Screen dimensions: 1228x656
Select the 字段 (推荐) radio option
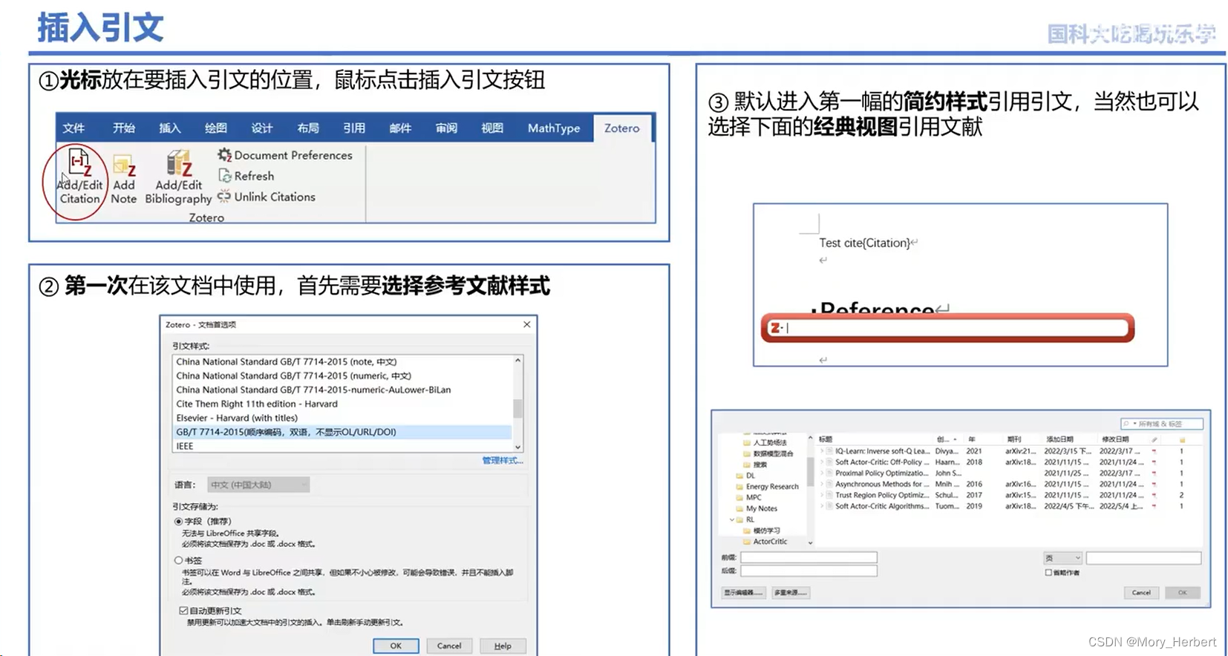pyautogui.click(x=178, y=522)
